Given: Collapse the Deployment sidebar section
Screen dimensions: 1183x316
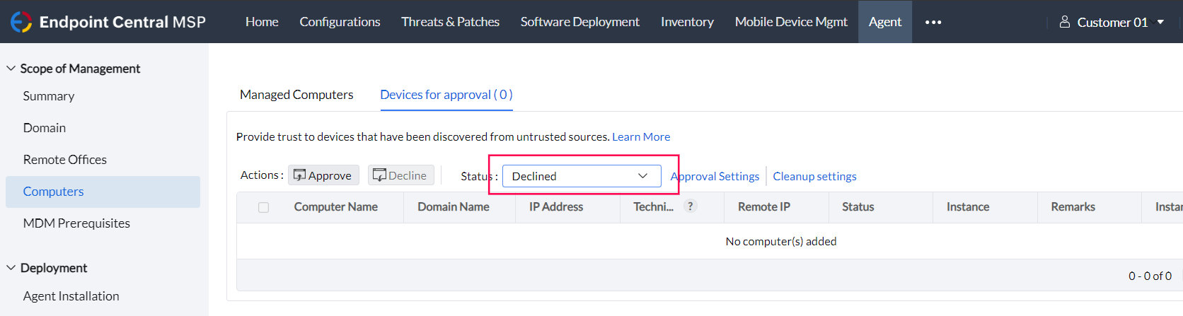Looking at the screenshot, I should pyautogui.click(x=11, y=268).
